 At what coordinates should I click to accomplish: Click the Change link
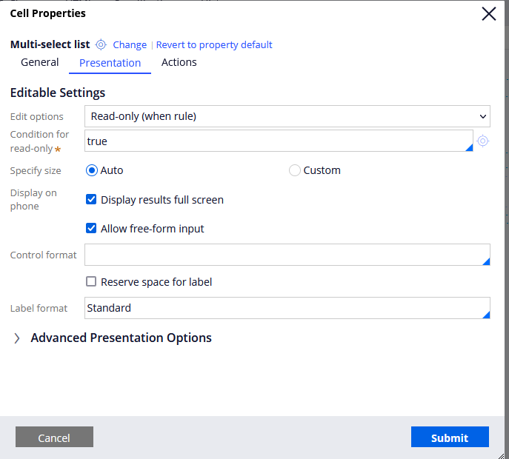tap(130, 44)
